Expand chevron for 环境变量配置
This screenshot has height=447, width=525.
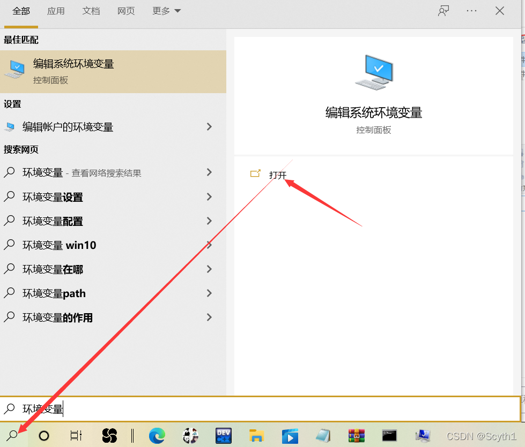pyautogui.click(x=209, y=221)
